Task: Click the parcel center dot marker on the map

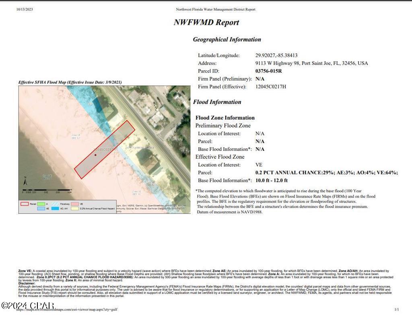Action: pos(95,155)
